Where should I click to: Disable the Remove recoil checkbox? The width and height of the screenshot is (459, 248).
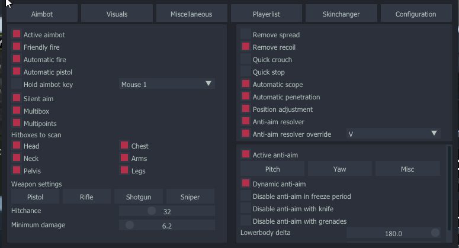pos(246,47)
